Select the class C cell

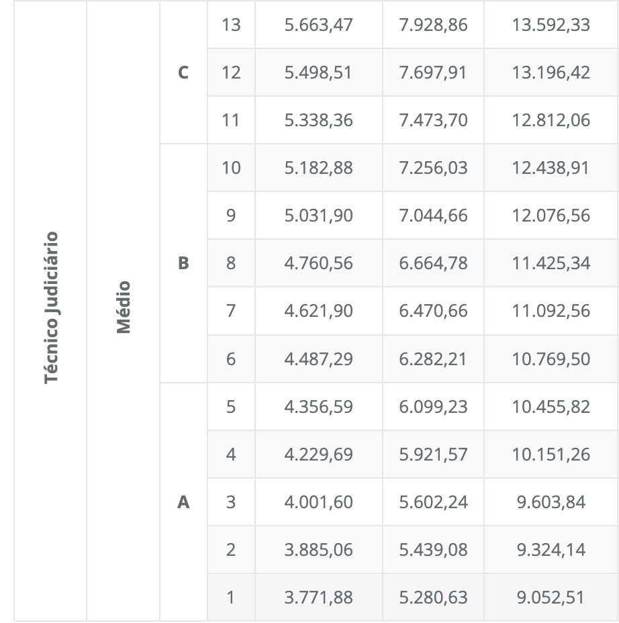(183, 73)
